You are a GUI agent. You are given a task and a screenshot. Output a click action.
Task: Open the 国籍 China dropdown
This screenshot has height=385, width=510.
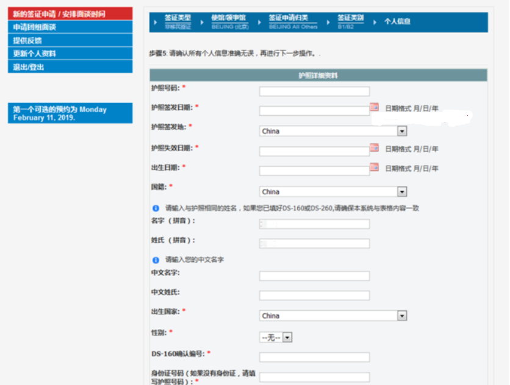tap(333, 192)
